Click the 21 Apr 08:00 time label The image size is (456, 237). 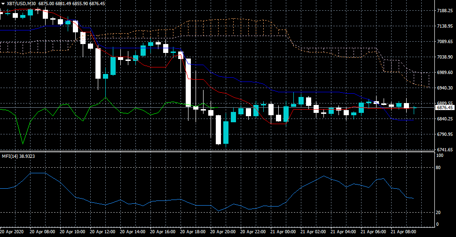(x=404, y=232)
